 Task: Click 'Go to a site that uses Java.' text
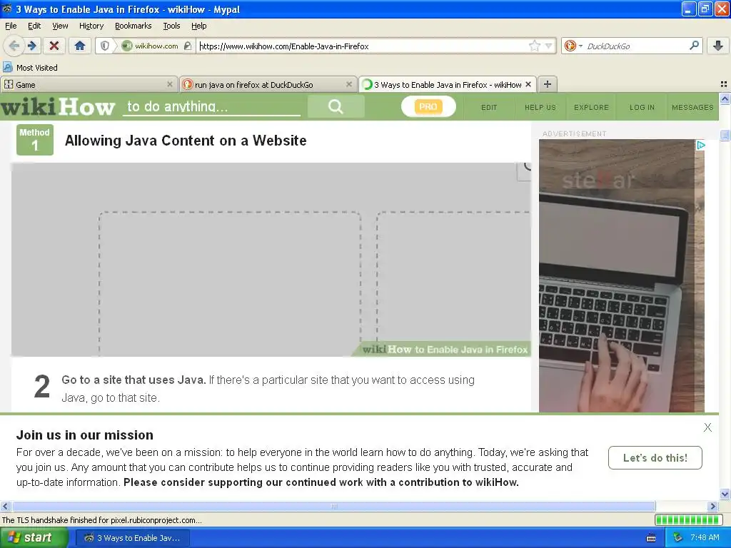click(133, 380)
